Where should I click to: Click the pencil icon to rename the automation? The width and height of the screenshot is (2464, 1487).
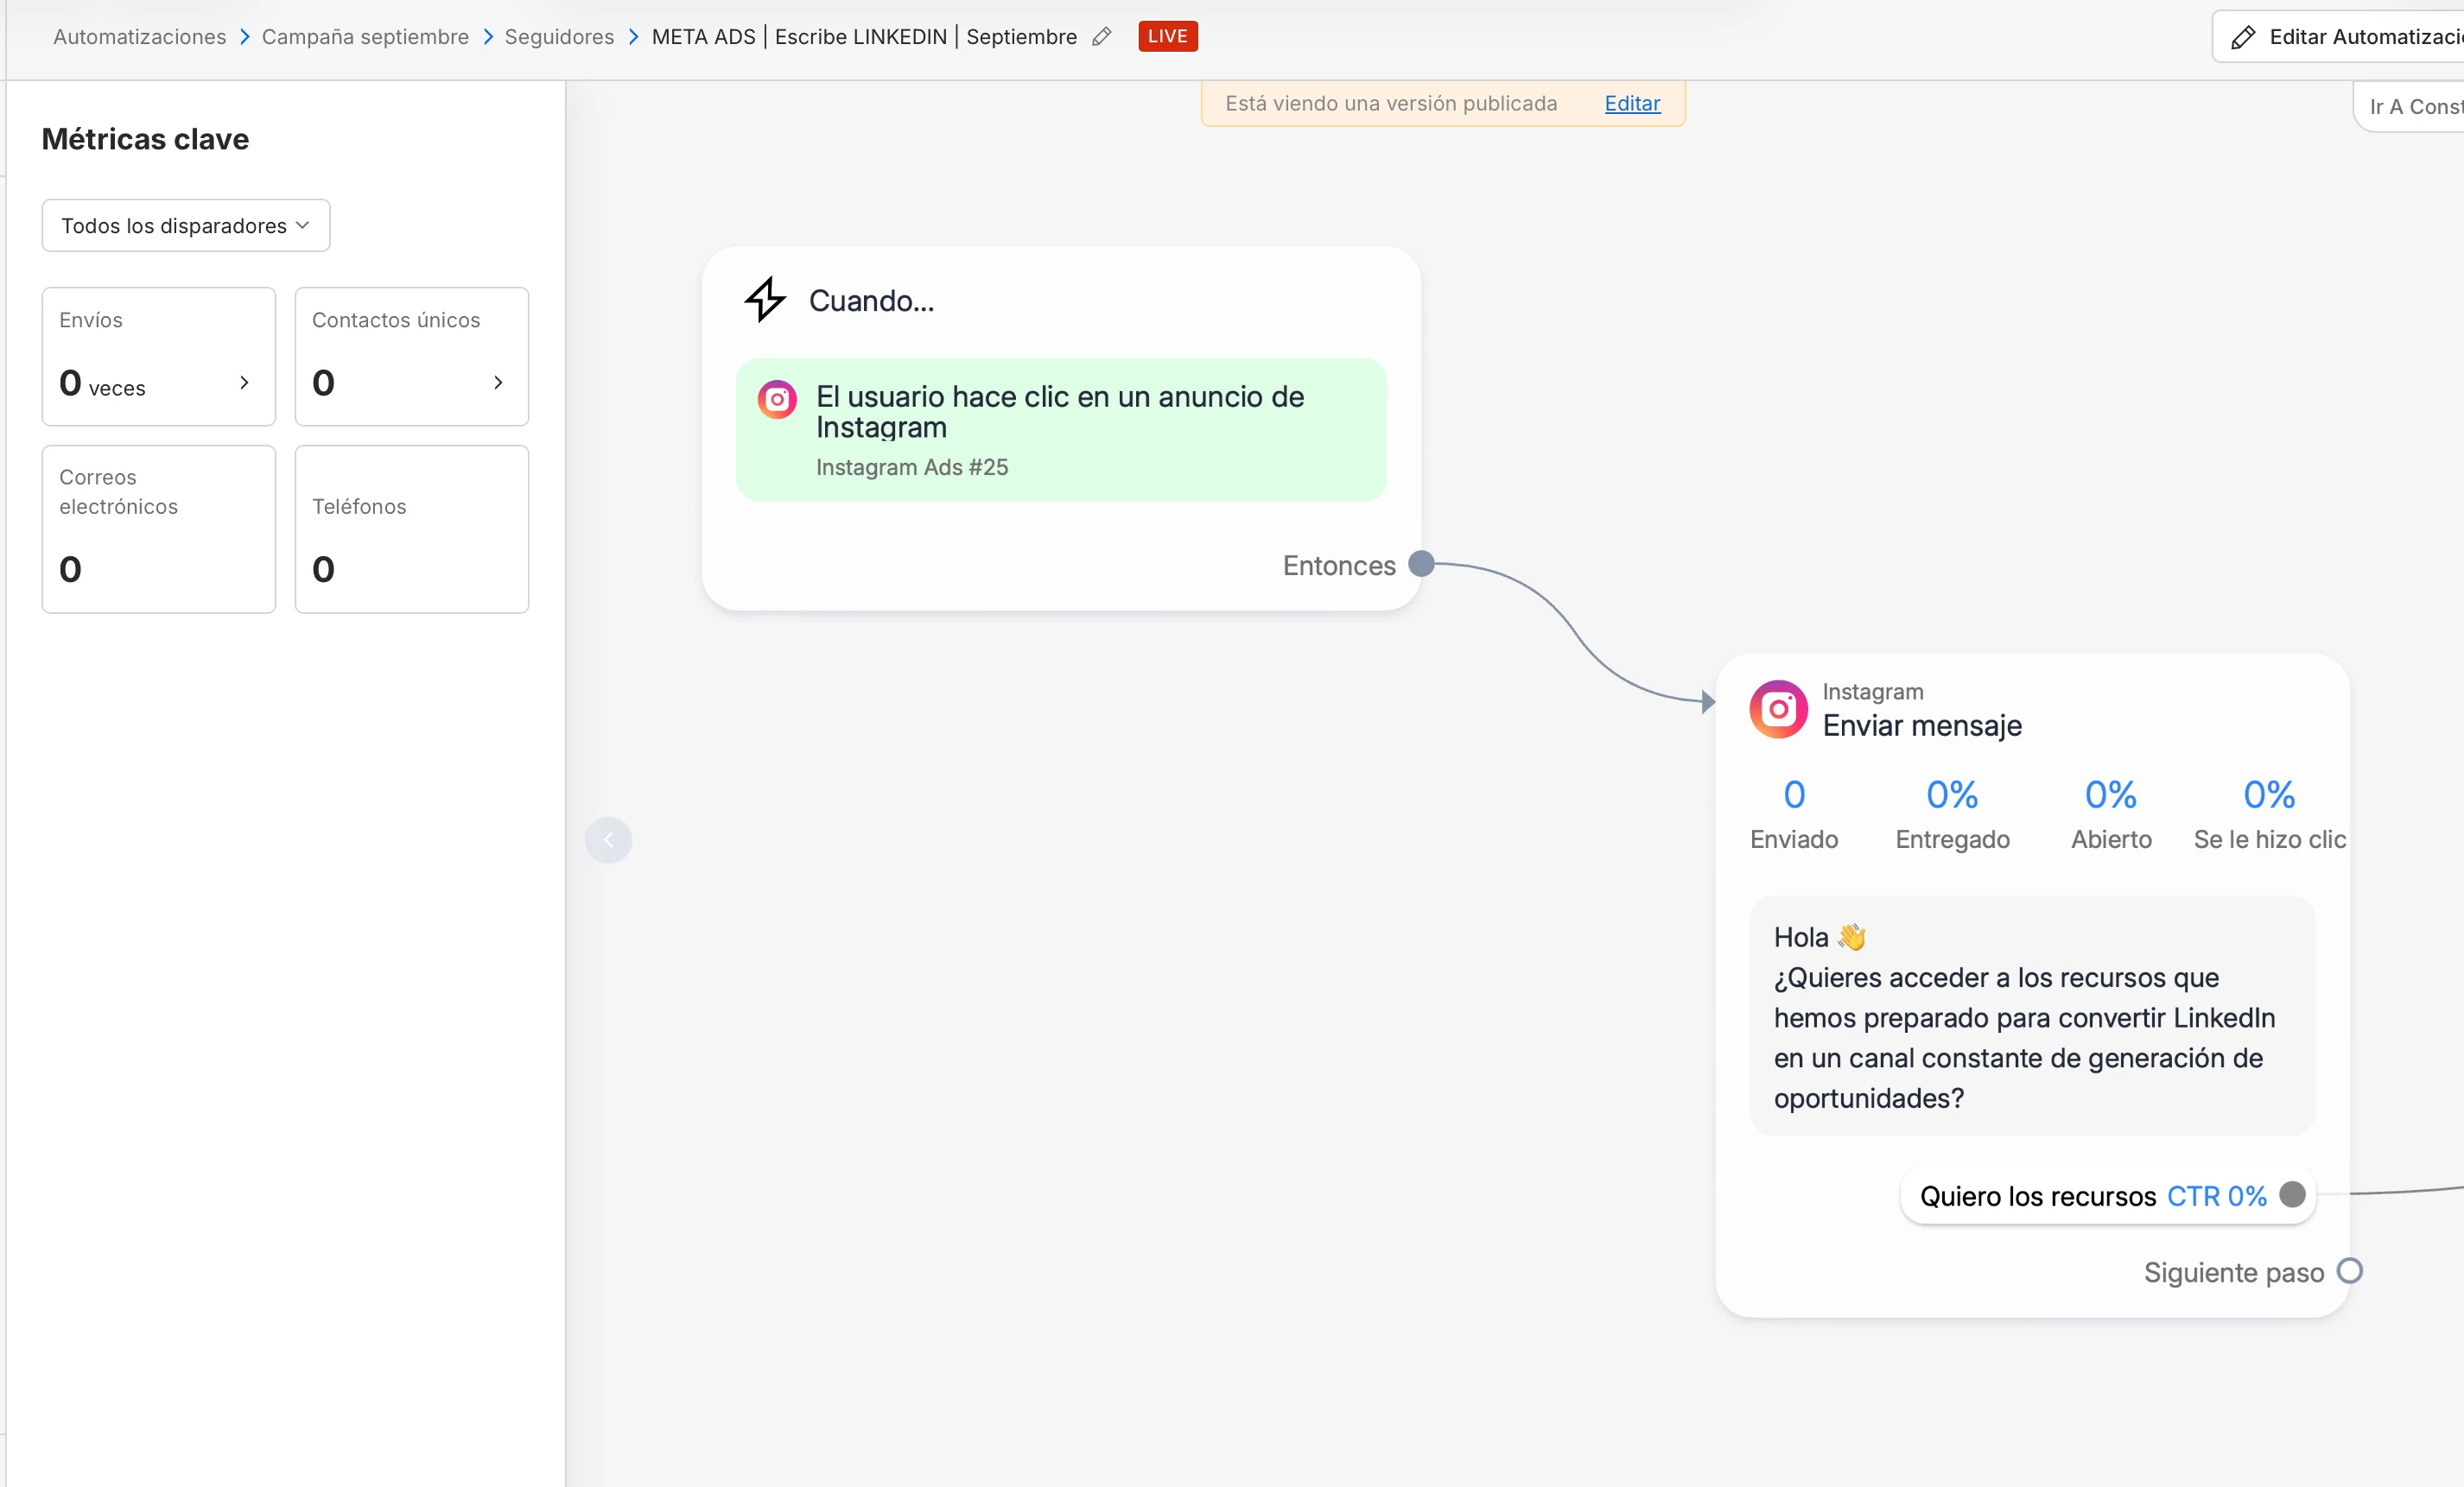click(1101, 37)
